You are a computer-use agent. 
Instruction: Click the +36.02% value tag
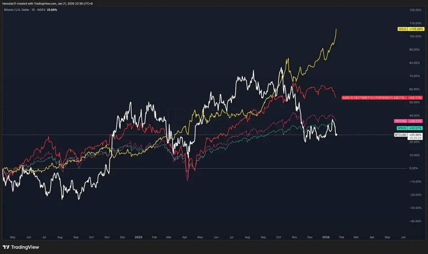pos(415,121)
